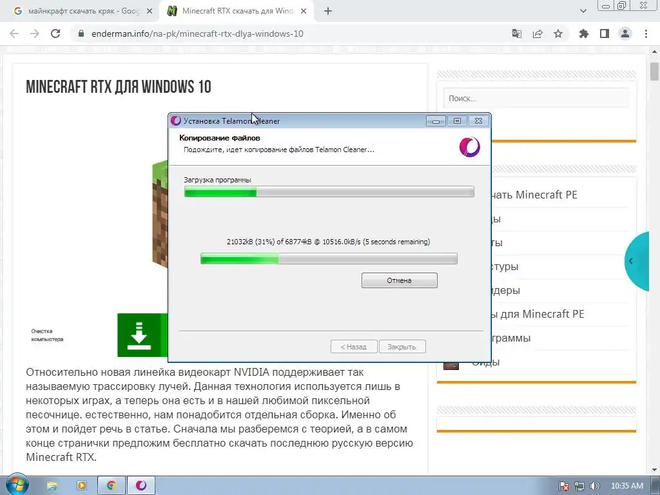Click the browser forward arrow
This screenshot has width=660, height=495.
[35, 34]
